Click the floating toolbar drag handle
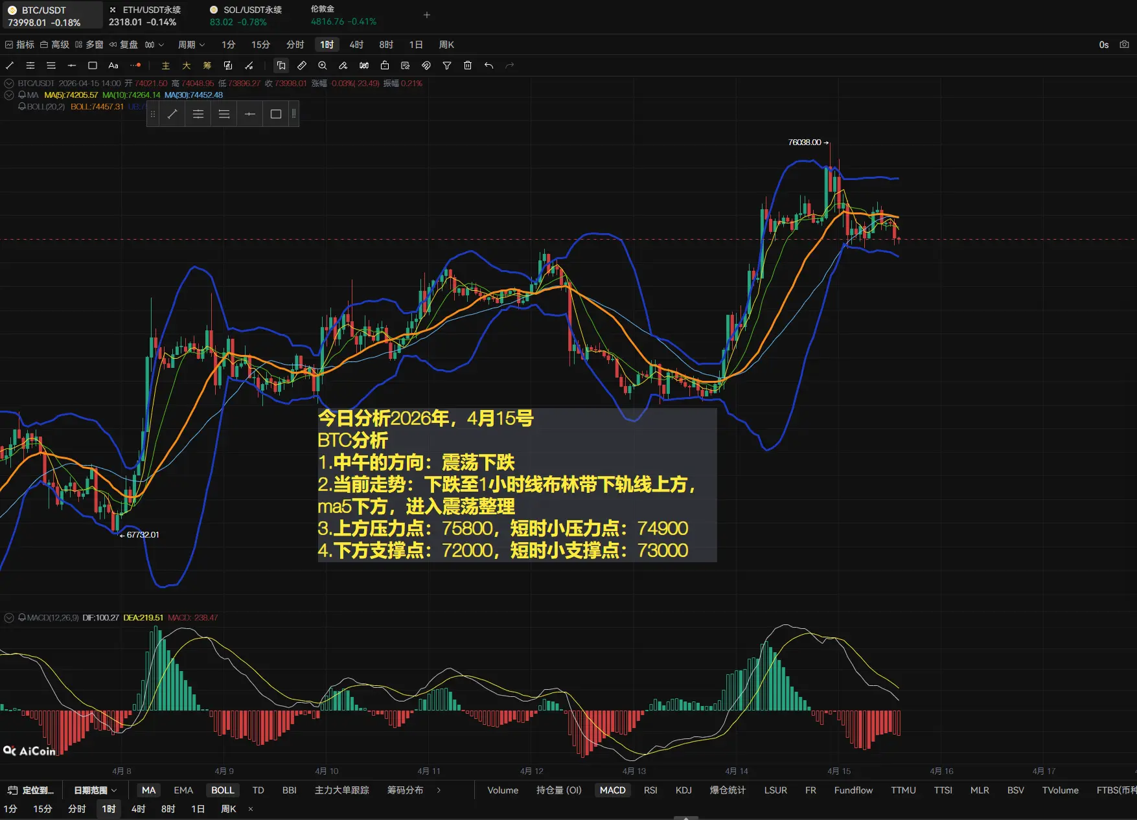The height and width of the screenshot is (820, 1137). point(153,114)
